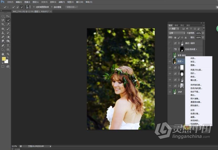The width and height of the screenshot is (218, 150).
Task: Open the 滤镜(T) menu
Action: pyautogui.click(x=62, y=2)
